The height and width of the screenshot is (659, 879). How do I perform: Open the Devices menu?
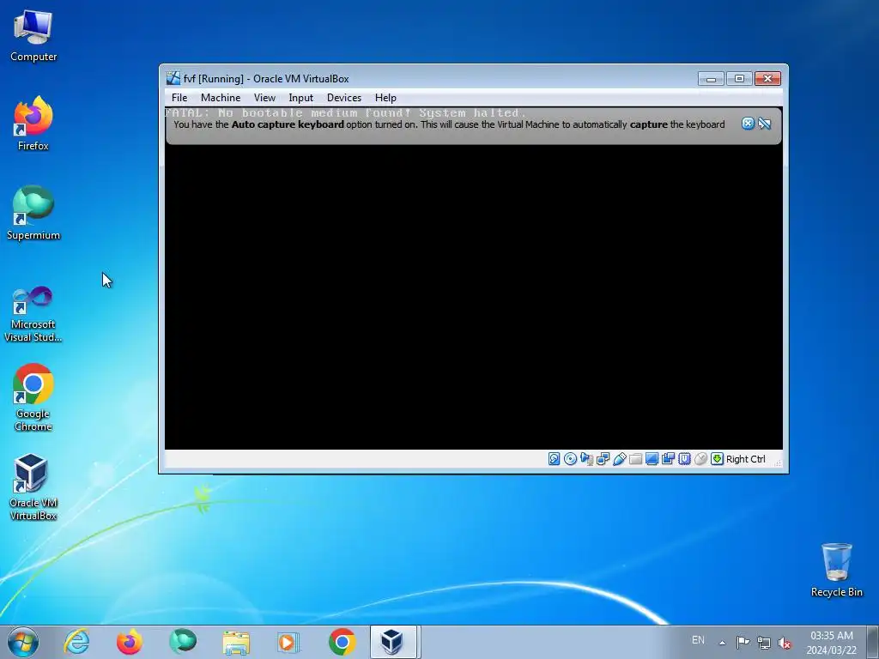344,98
